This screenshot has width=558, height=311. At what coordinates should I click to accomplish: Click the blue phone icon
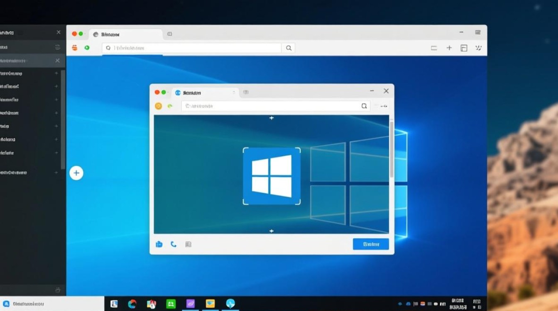[x=174, y=244]
